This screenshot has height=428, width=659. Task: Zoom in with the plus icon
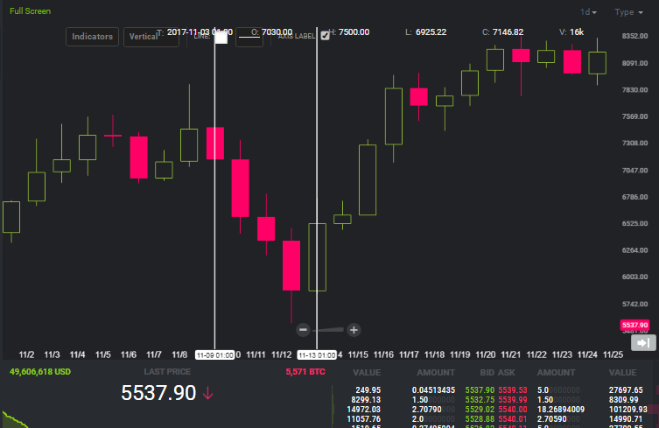354,330
